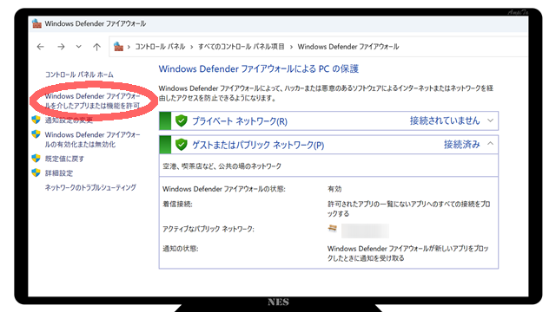Screen dimensions: 556x312
Task: Click the shield icon beside 既定値に戻す
Action: [36, 158]
